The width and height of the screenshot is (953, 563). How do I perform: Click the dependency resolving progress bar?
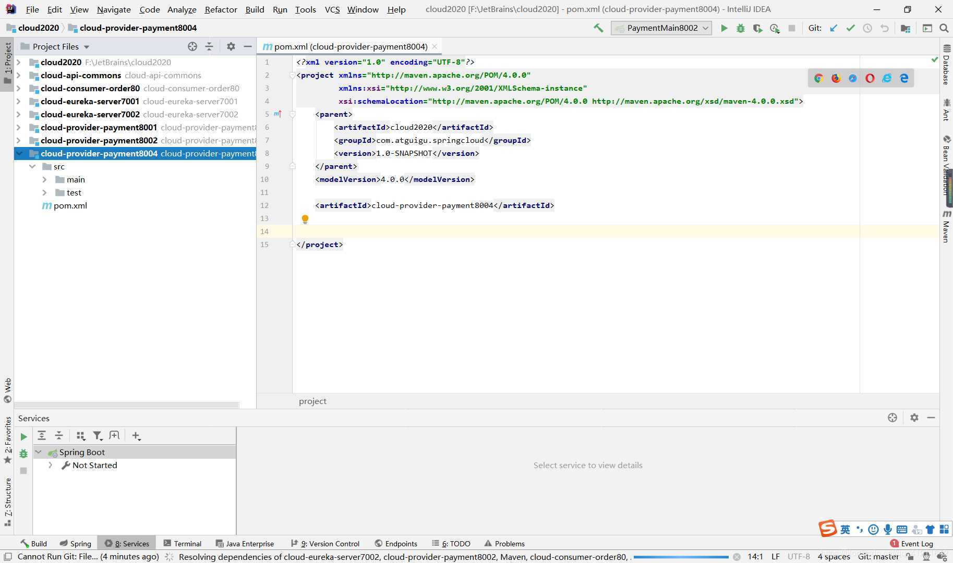click(681, 557)
